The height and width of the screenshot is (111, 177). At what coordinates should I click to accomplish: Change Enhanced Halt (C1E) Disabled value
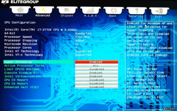click(x=97, y=87)
